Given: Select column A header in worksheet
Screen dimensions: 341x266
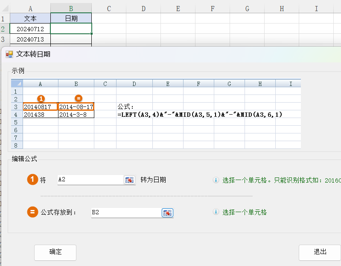Looking at the screenshot, I should [30, 8].
